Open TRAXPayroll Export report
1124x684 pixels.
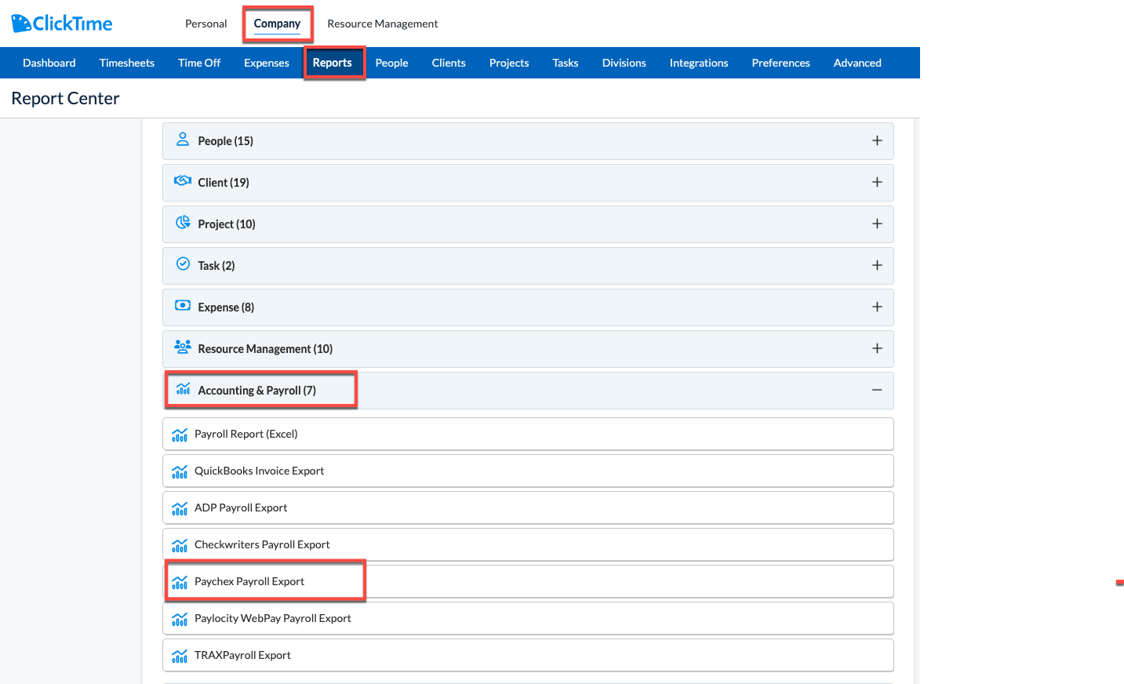click(528, 655)
